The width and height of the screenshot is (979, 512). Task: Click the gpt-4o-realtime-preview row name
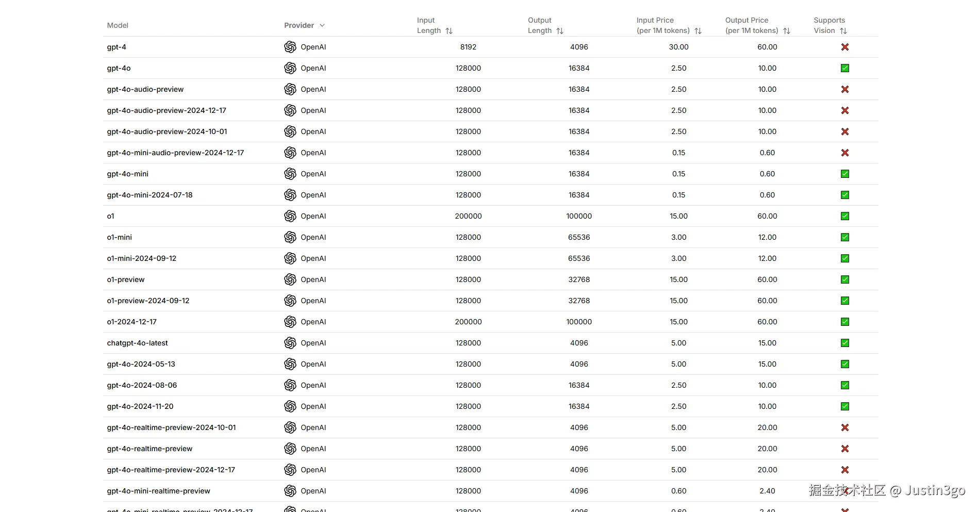pos(150,449)
